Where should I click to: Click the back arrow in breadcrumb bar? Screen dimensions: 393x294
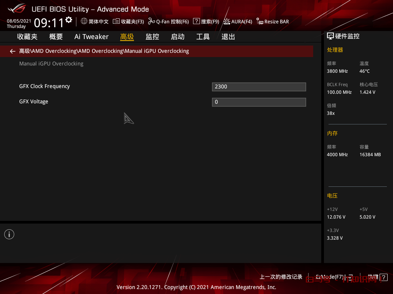pyautogui.click(x=13, y=51)
